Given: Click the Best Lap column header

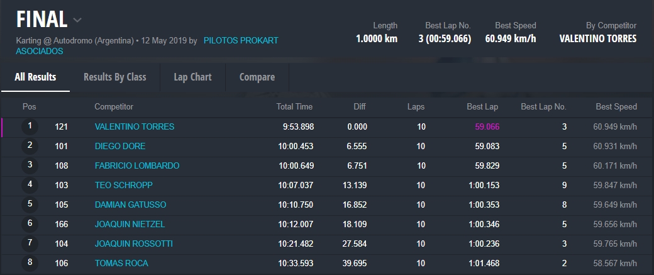Looking at the screenshot, I should [482, 106].
